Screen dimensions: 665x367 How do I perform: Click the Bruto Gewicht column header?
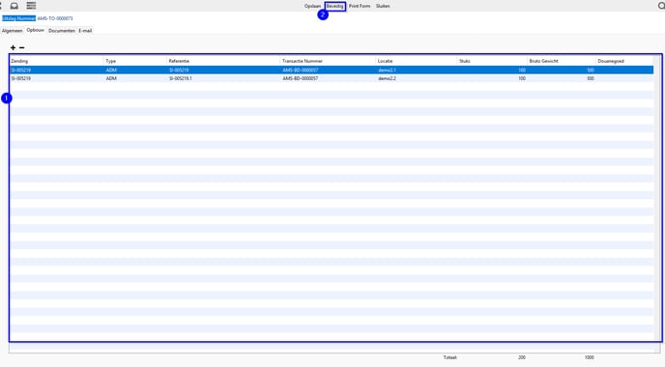[544, 61]
